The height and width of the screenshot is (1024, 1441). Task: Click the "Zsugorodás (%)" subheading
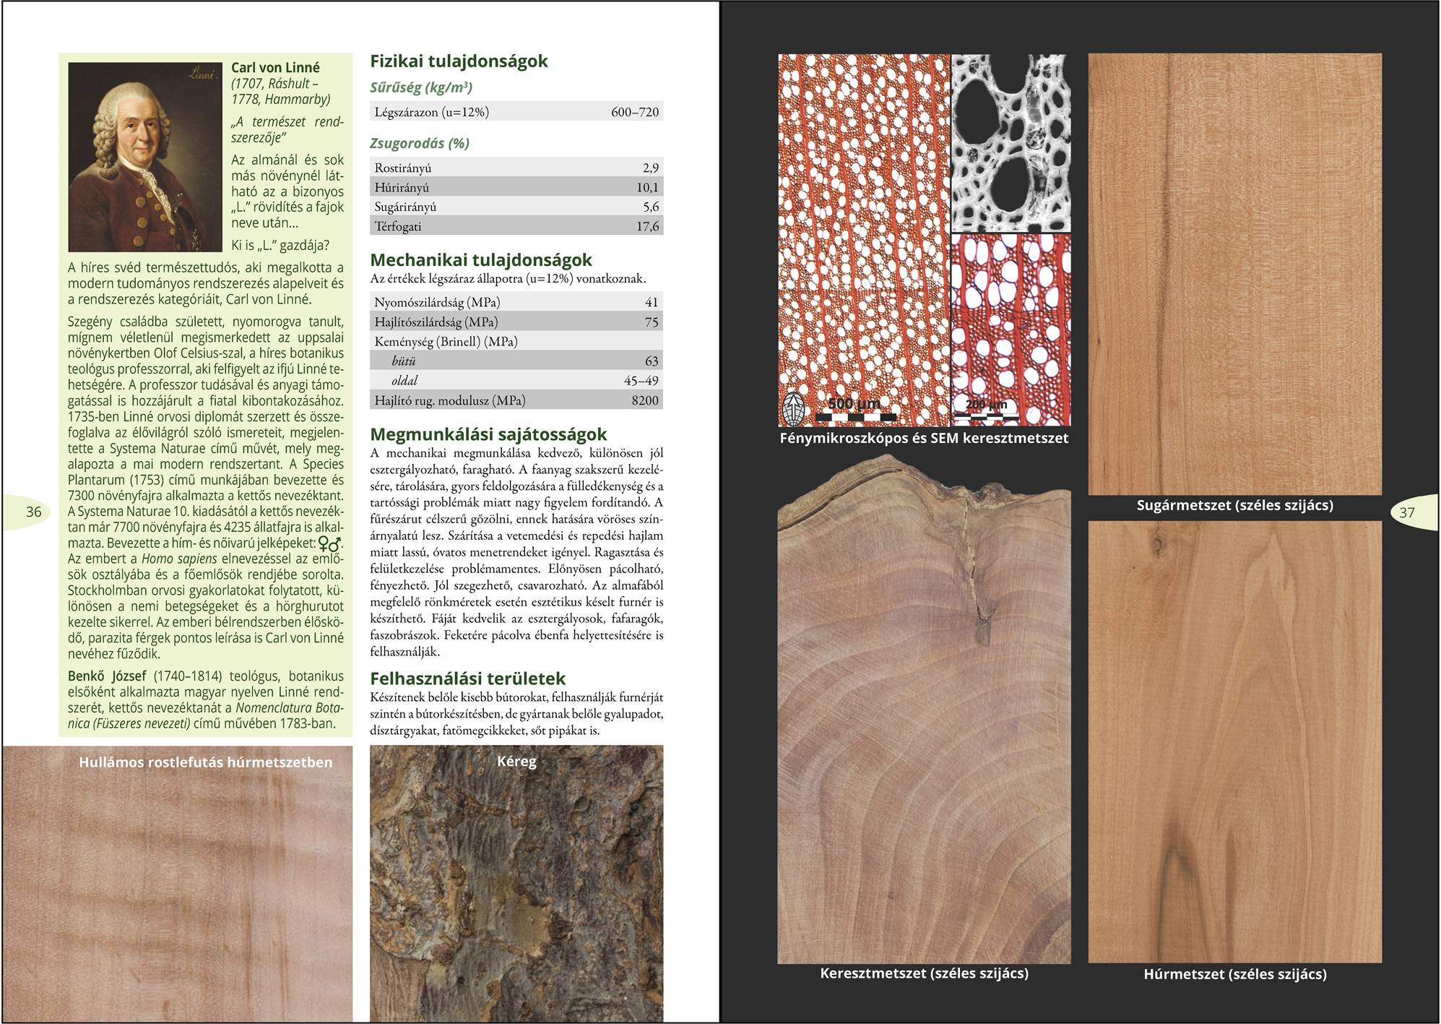pyautogui.click(x=420, y=143)
